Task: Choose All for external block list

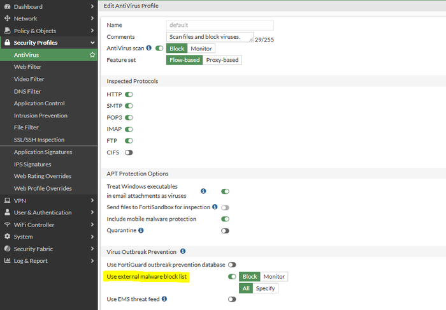Action: (x=246, y=288)
